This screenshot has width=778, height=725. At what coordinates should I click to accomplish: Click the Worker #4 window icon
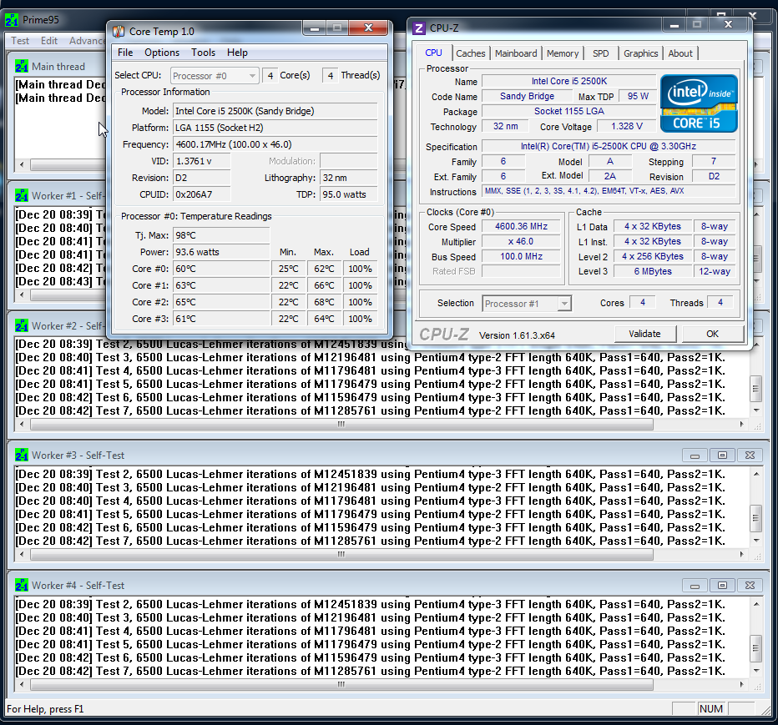click(22, 585)
